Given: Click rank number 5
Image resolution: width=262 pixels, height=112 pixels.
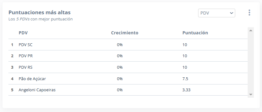Looking at the screenshot, I should coord(12,90).
